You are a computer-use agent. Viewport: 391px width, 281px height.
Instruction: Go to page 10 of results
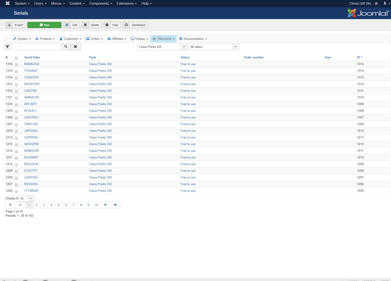coord(97,205)
